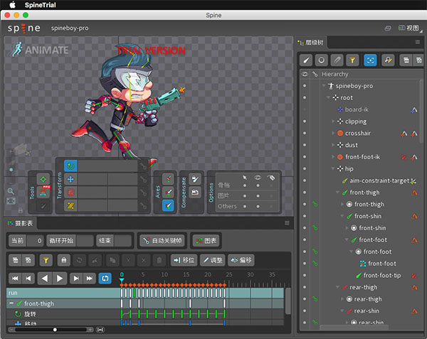
Task: Select the dopesheet tab
Action: point(21,223)
